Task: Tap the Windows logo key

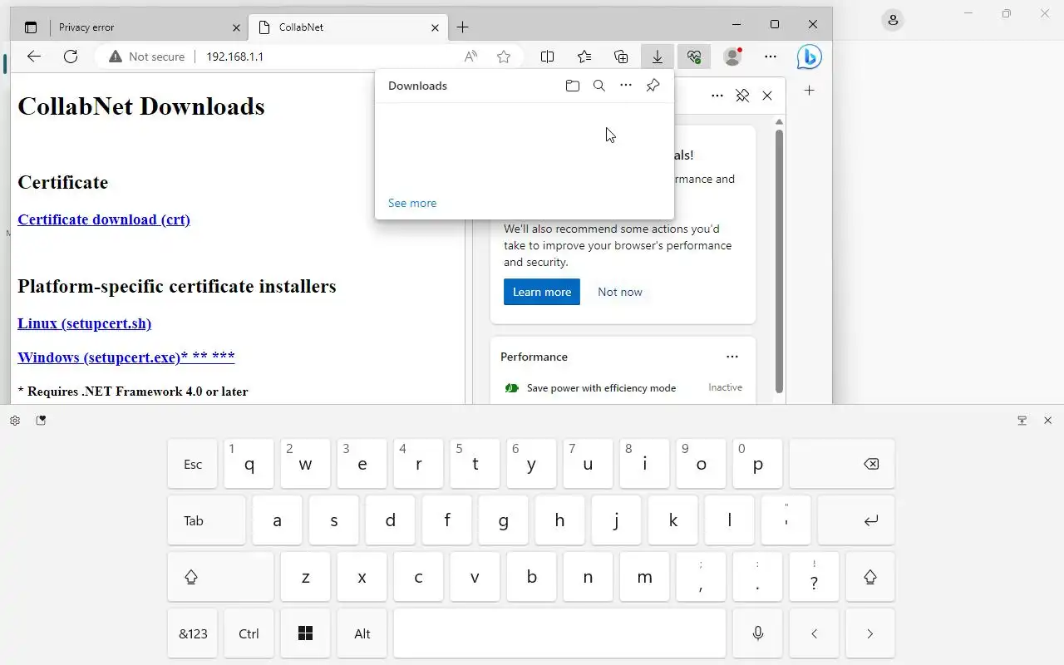Action: click(x=305, y=633)
